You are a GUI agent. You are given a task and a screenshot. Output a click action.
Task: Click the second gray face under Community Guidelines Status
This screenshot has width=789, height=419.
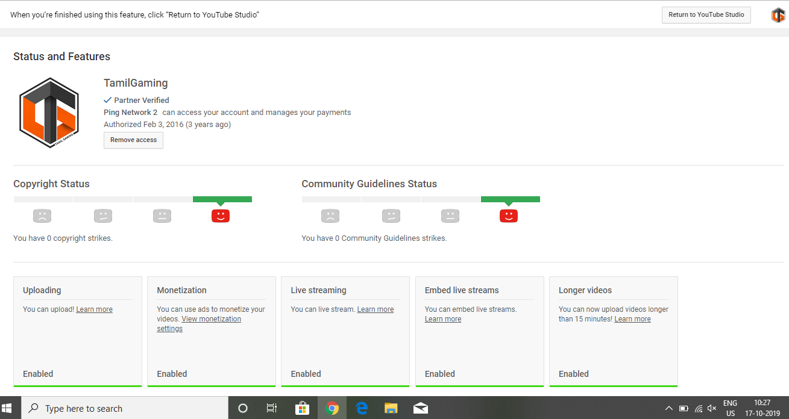(391, 215)
